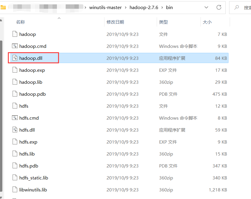Click the left pane vertical scrollbar thumb
The image size is (251, 199).
point(1,116)
